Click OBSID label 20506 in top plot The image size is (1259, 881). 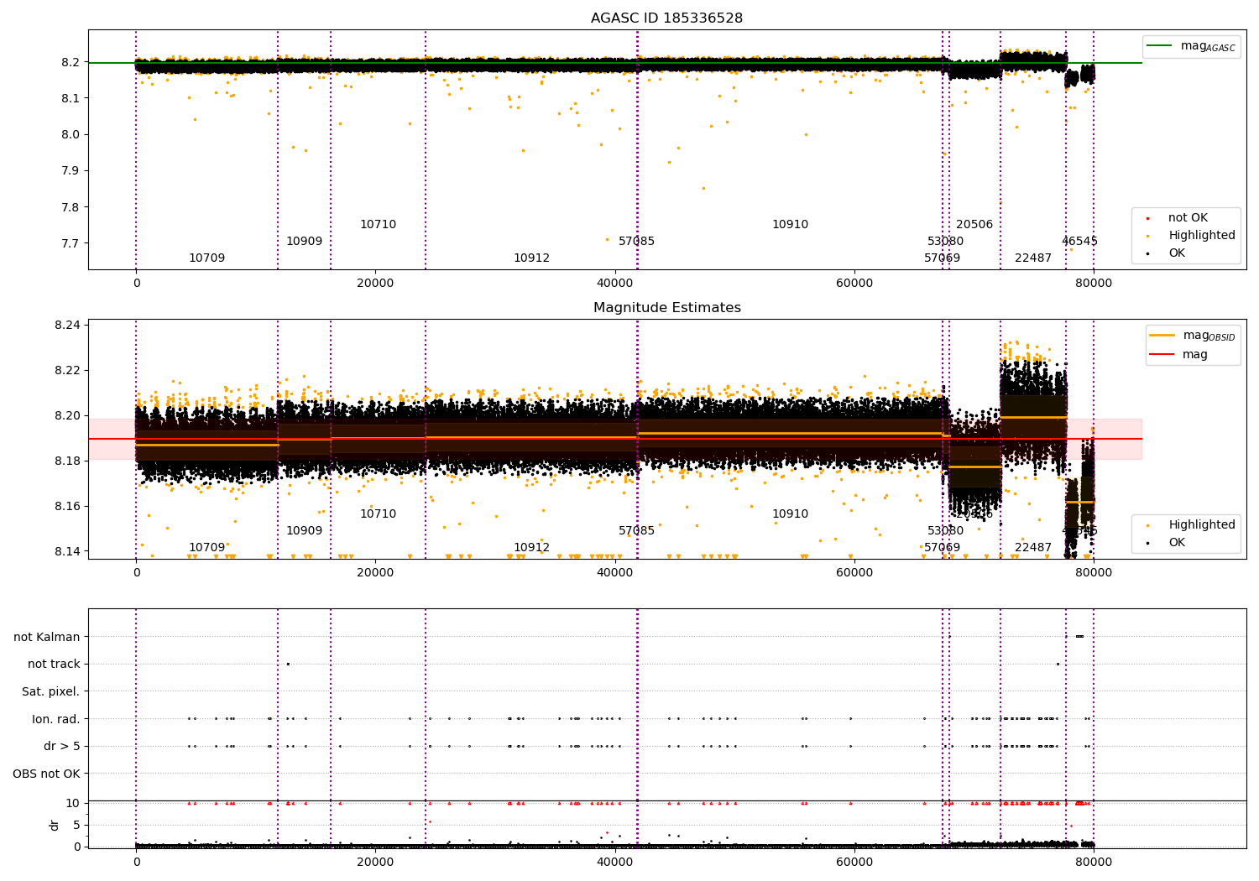pos(974,224)
